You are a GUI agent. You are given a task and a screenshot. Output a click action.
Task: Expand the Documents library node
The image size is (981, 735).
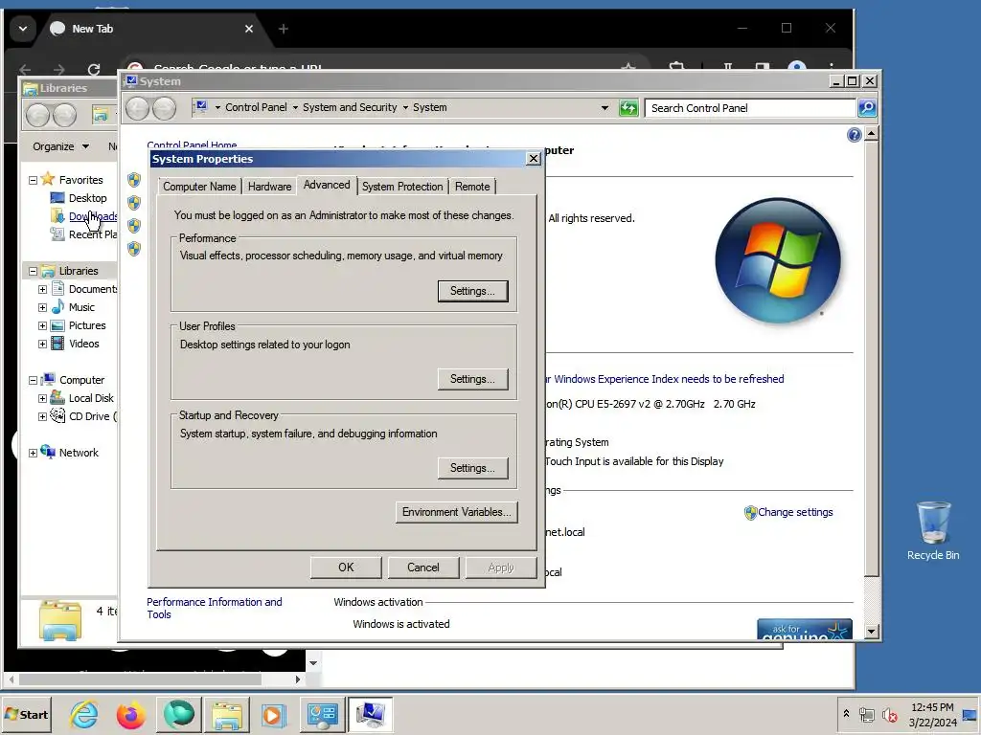42,289
